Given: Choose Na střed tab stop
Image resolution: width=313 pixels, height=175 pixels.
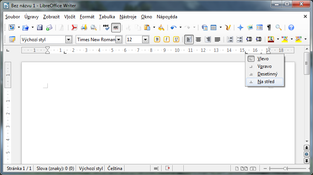Looking at the screenshot, I should 264,82.
